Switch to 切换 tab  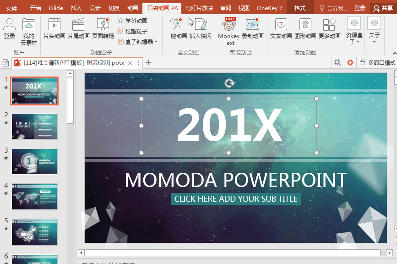click(114, 8)
